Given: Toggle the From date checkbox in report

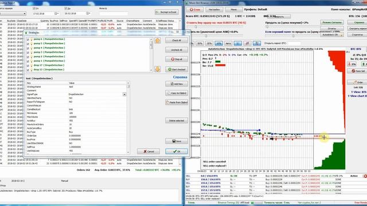Looking at the screenshot, I should [x=34, y=9].
